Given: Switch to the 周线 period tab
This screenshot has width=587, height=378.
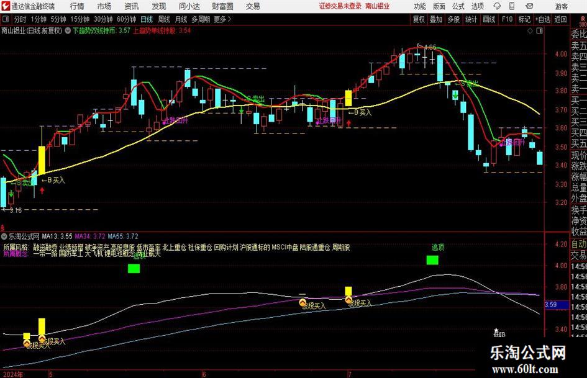Looking at the screenshot, I should click(x=163, y=19).
